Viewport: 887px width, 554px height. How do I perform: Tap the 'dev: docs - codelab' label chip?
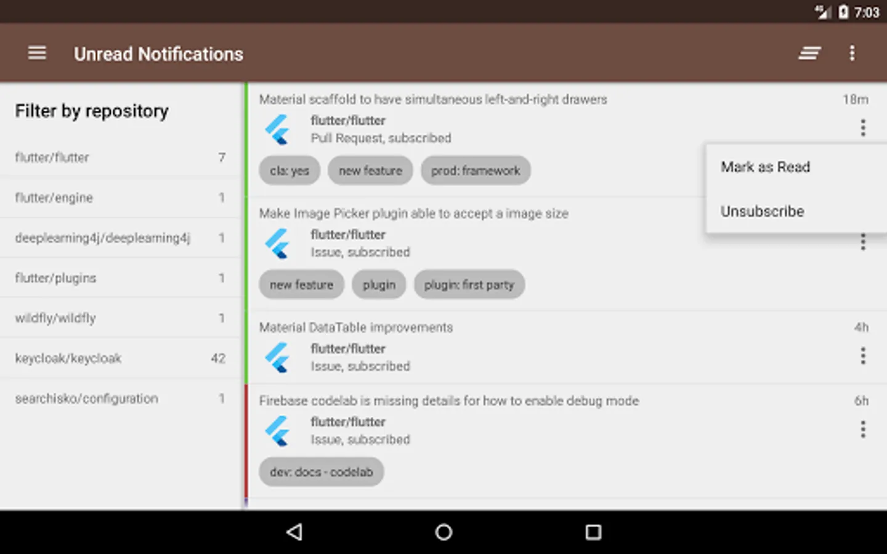pyautogui.click(x=322, y=472)
